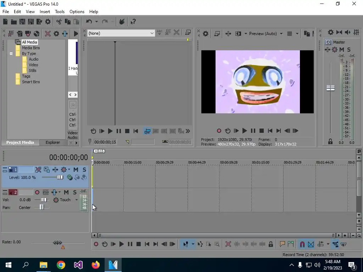363x272 pixels.
Task: Click Preview on External Monitor icon
Action: (217, 34)
